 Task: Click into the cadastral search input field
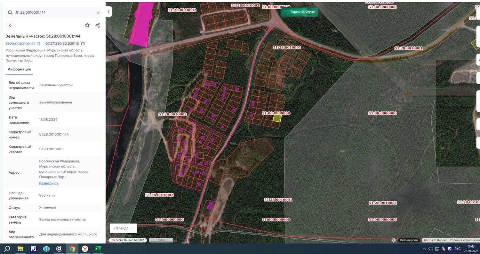pos(54,12)
